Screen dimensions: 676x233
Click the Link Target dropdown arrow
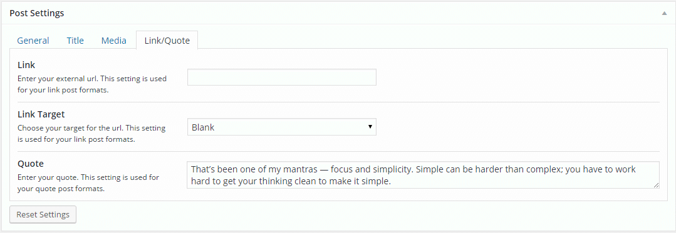coord(370,127)
